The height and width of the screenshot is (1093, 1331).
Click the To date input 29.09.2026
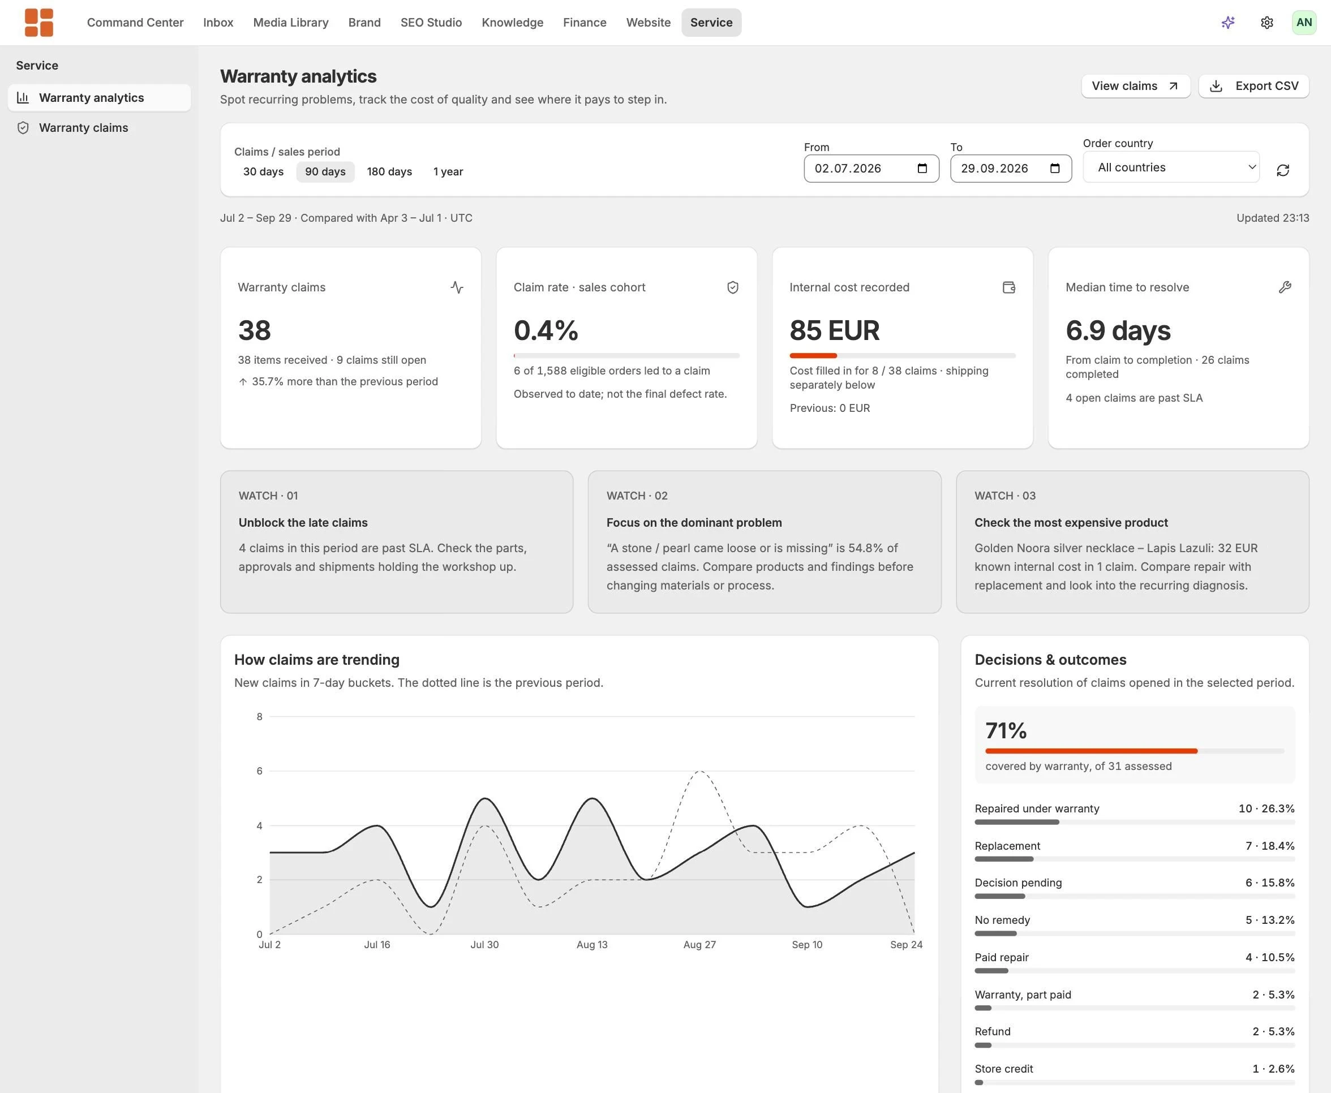click(x=1011, y=169)
